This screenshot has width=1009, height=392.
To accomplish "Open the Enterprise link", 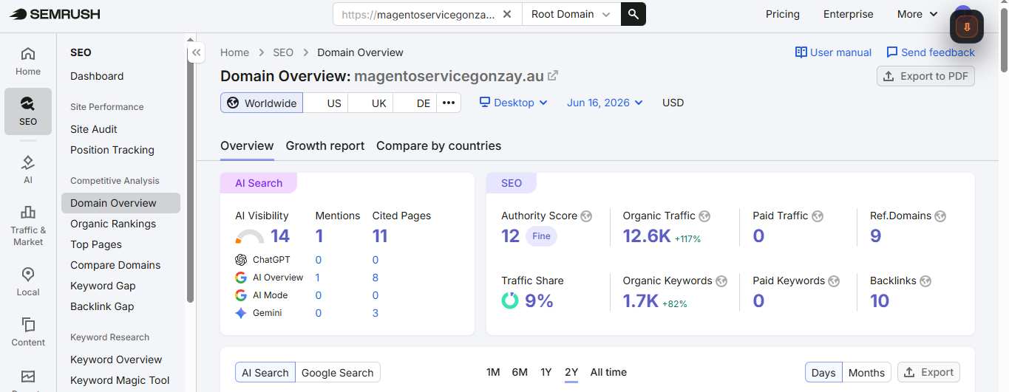I will (849, 14).
